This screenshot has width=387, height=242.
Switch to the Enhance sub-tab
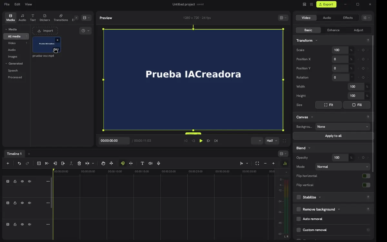point(333,30)
